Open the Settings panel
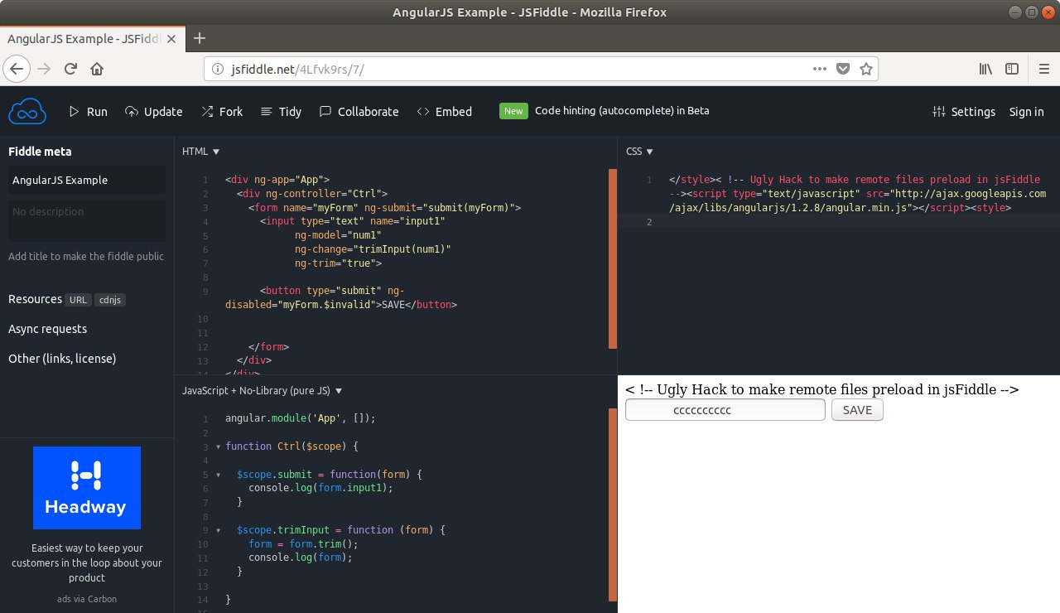Screen dimensions: 1060x613 pyautogui.click(x=964, y=111)
